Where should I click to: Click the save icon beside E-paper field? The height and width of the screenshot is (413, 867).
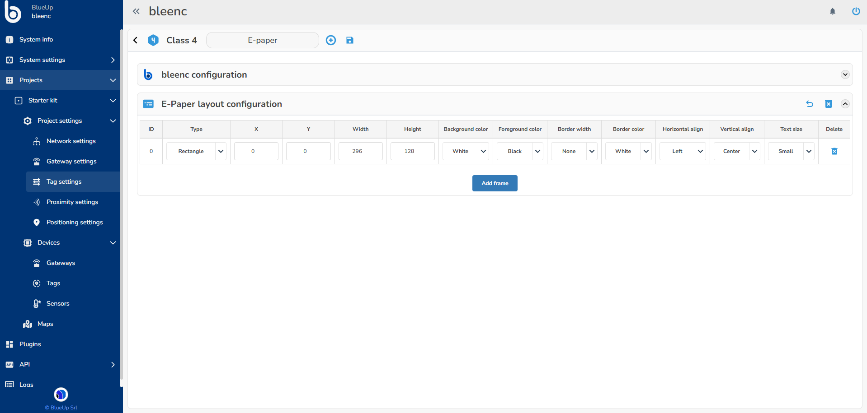349,40
